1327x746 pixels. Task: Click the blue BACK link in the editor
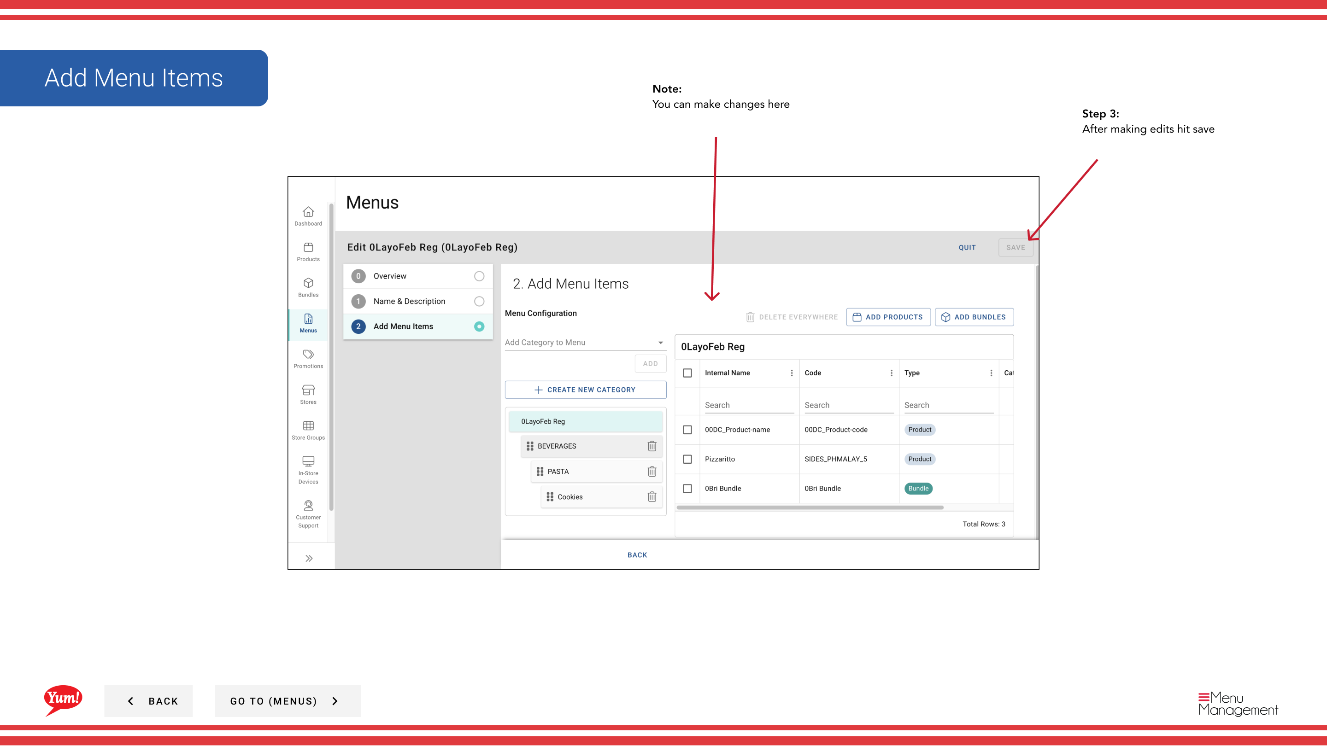pos(637,554)
